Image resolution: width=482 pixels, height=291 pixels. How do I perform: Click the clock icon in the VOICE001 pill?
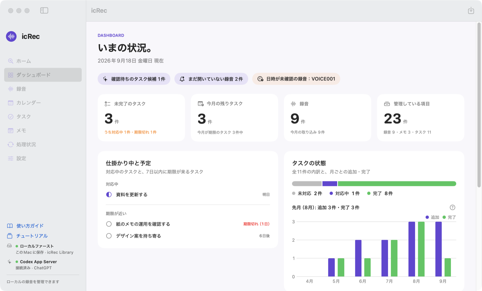click(260, 79)
